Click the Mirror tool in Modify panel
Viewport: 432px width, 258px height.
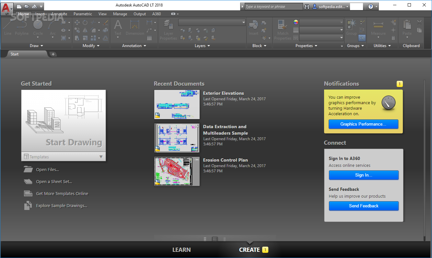click(85, 30)
